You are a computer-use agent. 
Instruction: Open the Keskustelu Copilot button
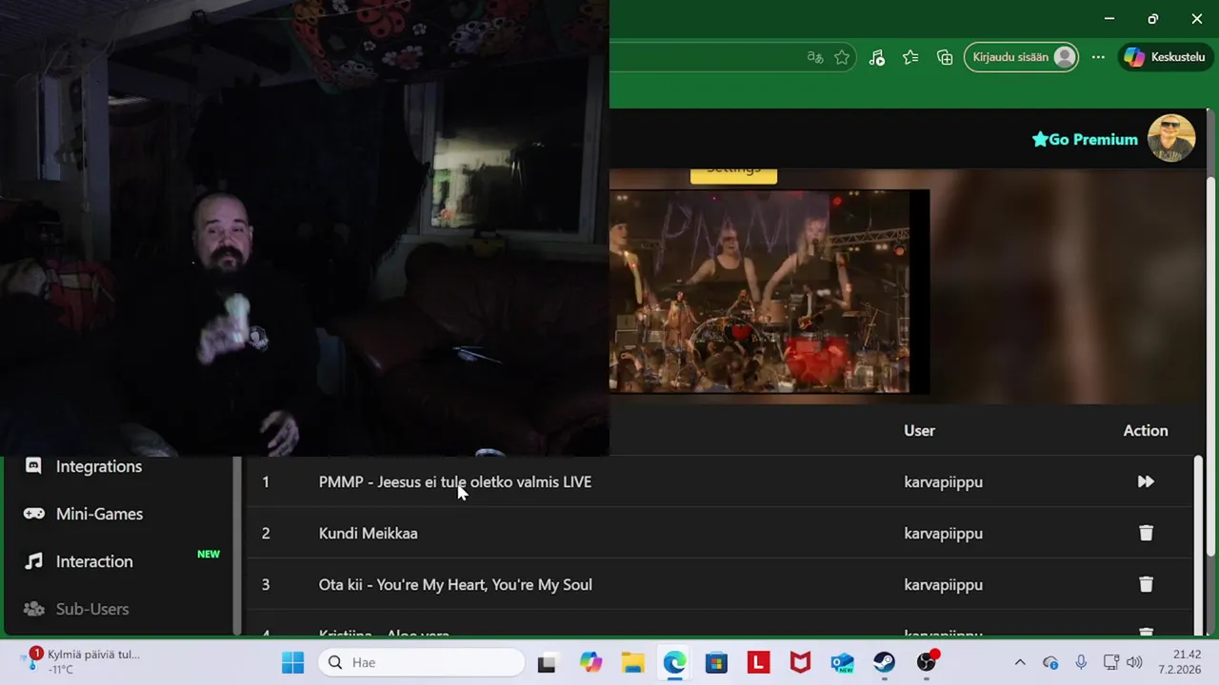coord(1164,57)
